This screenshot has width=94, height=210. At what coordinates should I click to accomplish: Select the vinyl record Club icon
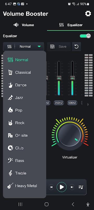pos(10,148)
